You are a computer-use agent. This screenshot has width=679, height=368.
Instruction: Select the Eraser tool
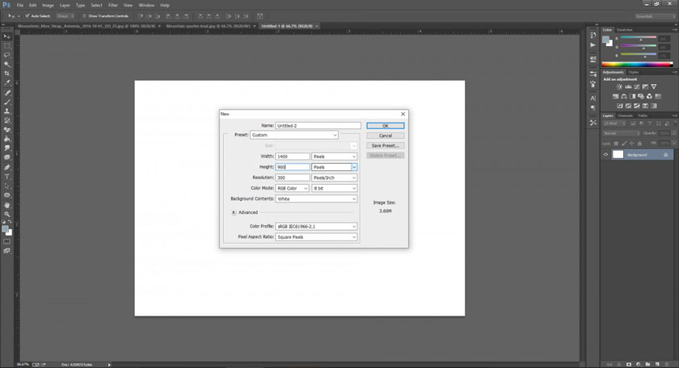[7, 130]
